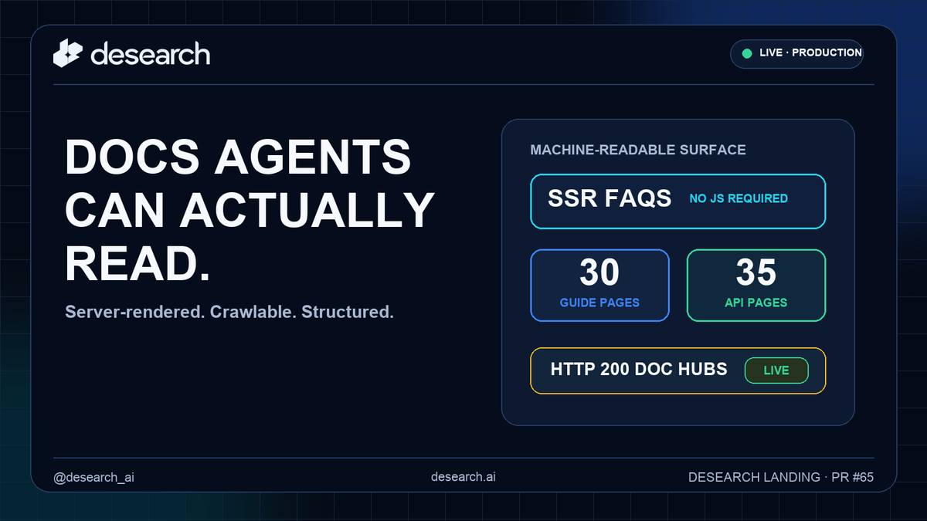Click the @desearch_ai handle
The width and height of the screenshot is (927, 521).
pos(93,477)
